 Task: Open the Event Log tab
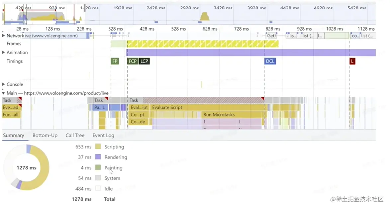[103, 135]
